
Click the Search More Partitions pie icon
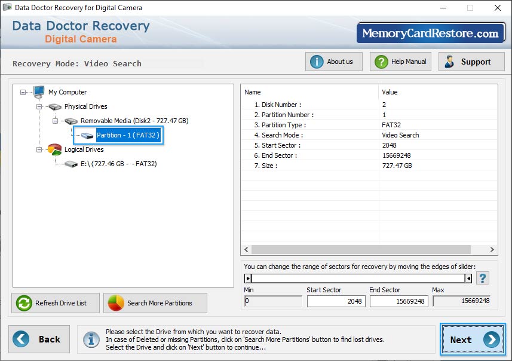(116, 303)
